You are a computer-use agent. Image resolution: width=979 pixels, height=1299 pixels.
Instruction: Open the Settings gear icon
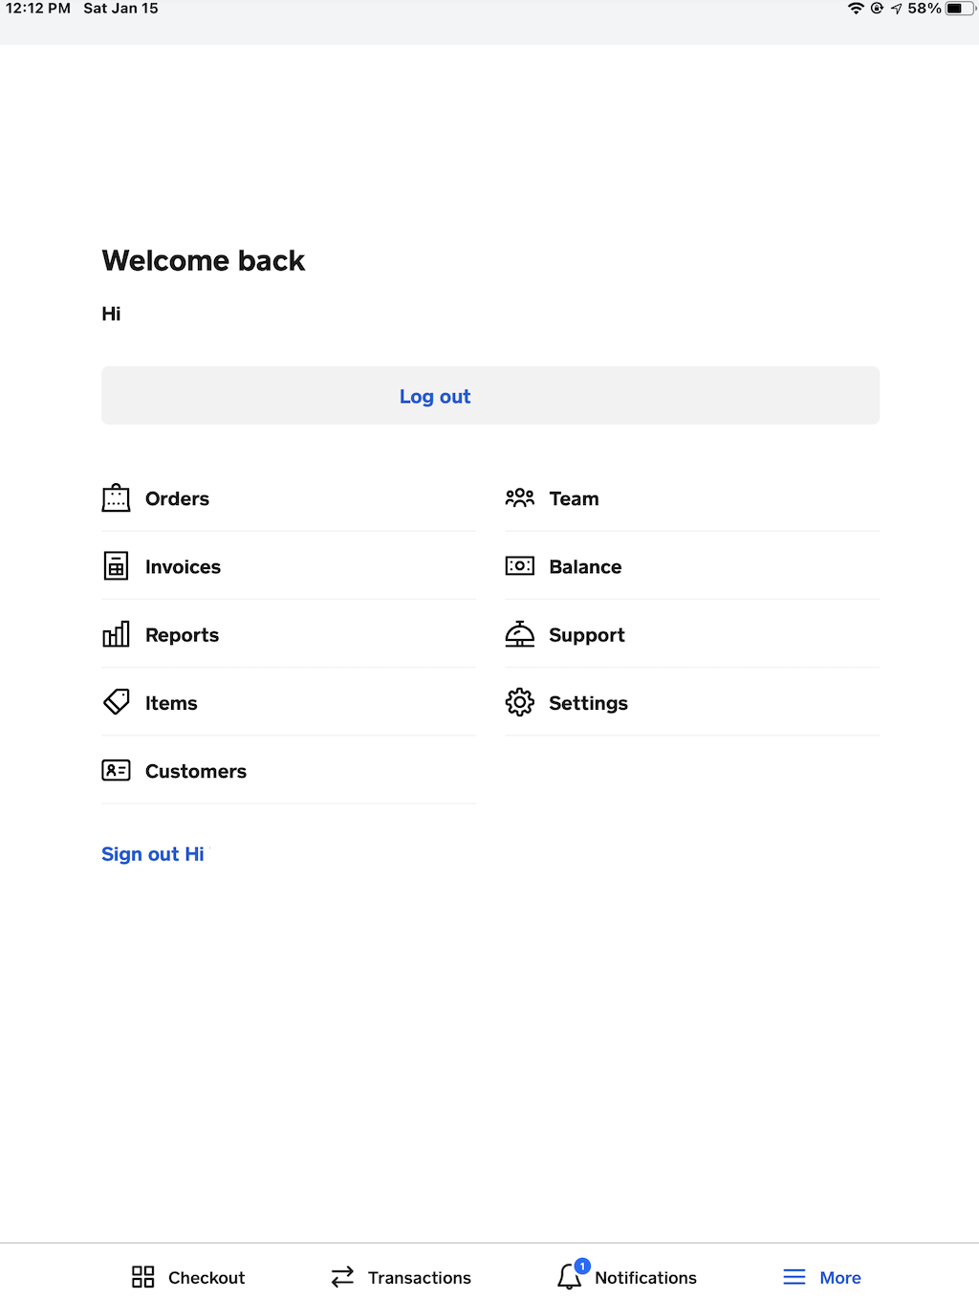[x=519, y=702]
